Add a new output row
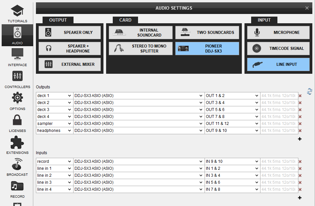The image size is (315, 206). [299, 139]
